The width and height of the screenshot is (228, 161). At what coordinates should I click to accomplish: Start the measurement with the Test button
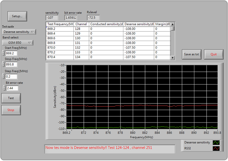(x=11, y=98)
